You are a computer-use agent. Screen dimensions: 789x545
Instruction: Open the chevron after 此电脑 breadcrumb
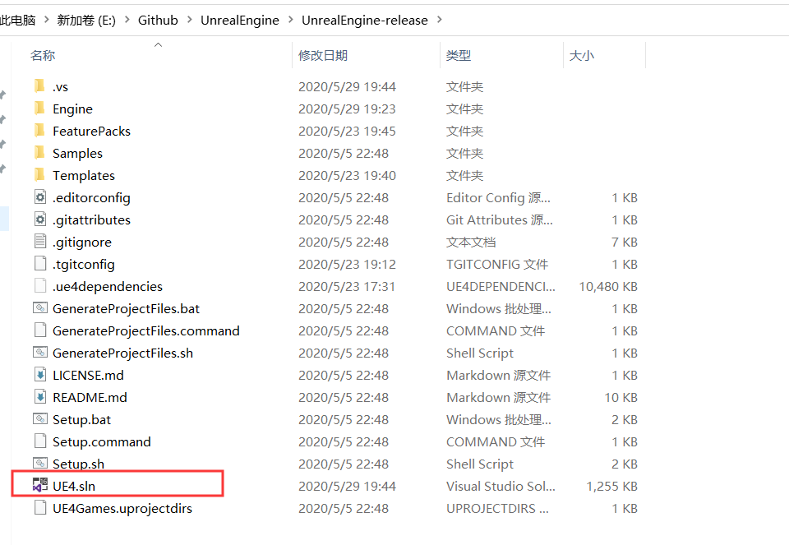click(46, 20)
